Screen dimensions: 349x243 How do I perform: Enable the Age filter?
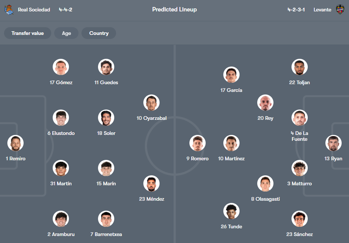66,33
